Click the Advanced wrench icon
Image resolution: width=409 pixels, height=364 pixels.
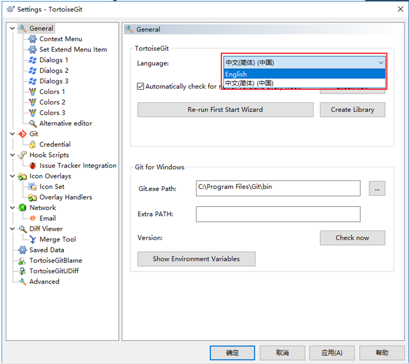point(23,282)
